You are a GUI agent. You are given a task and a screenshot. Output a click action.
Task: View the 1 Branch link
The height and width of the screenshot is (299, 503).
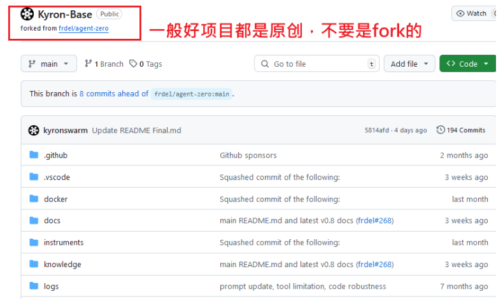[104, 64]
